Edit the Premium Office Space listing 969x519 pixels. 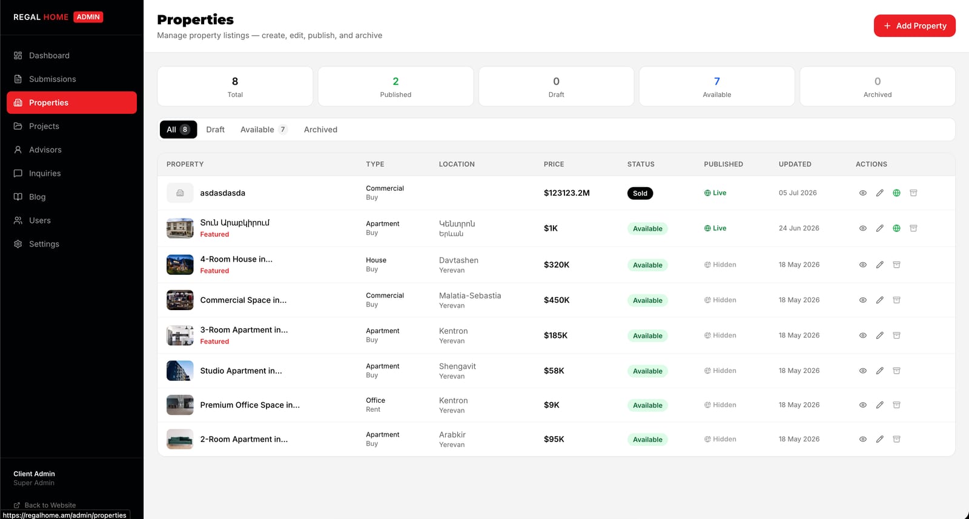click(x=879, y=405)
